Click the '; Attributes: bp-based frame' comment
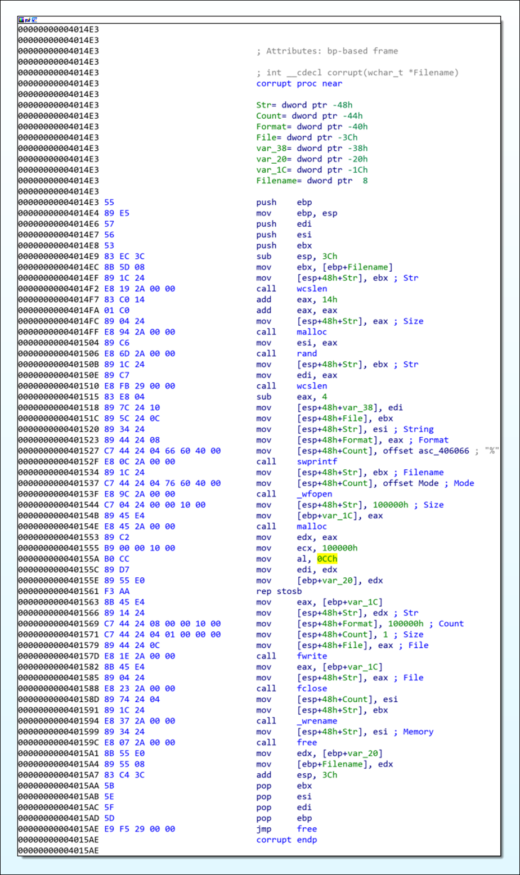The height and width of the screenshot is (875, 520). point(327,51)
